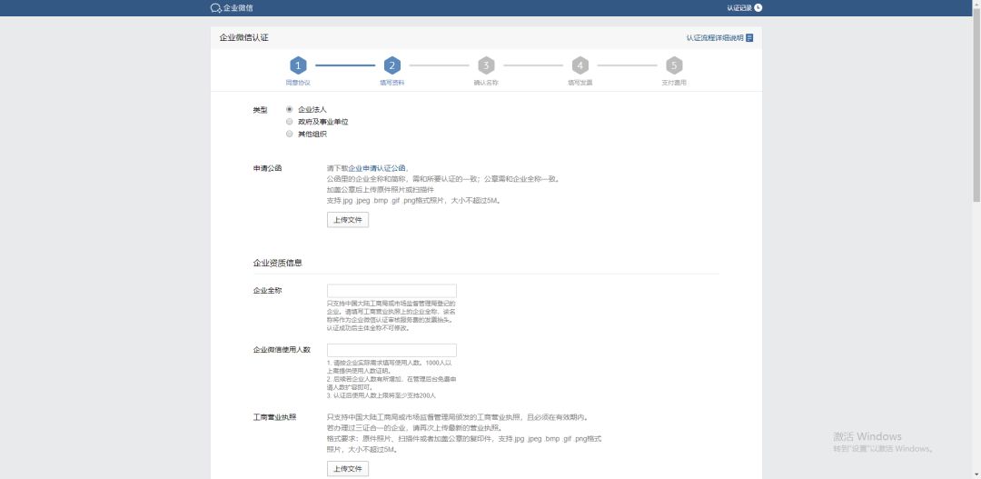Click the 同意协议 step label
Image resolution: width=981 pixels, height=479 pixels.
pyautogui.click(x=298, y=83)
